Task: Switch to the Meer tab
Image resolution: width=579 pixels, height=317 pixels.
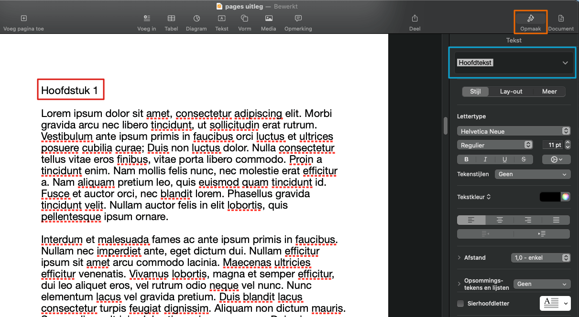Action: [549, 92]
